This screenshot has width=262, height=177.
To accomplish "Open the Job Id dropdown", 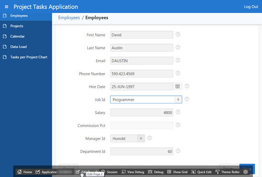I will point(146,100).
